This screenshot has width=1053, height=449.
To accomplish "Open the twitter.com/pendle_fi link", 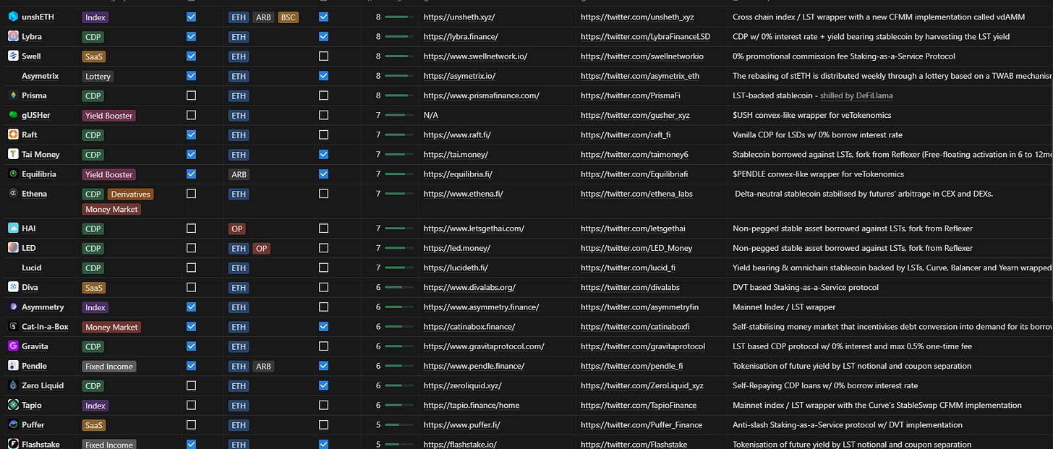I will point(631,366).
